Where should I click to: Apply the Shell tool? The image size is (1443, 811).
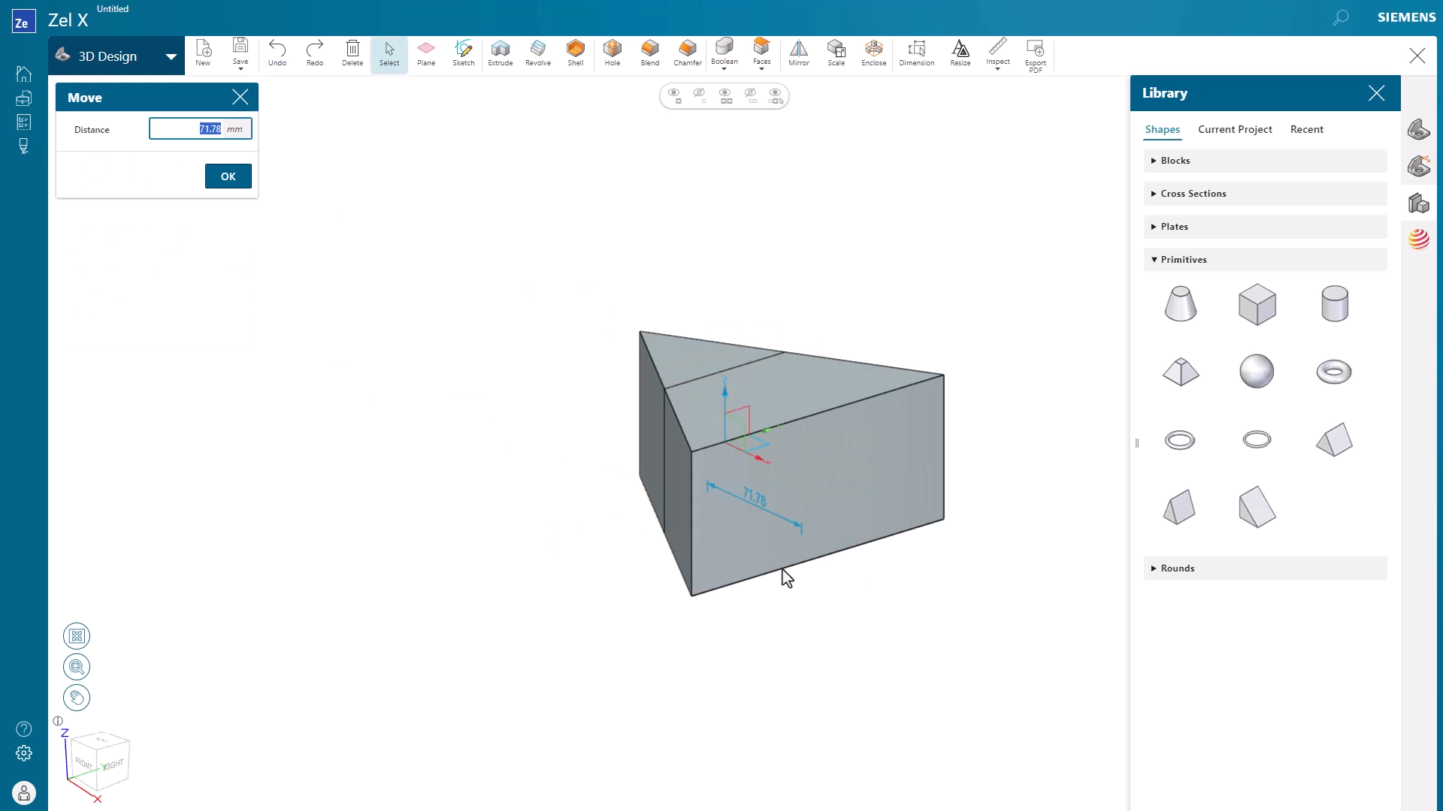576,53
